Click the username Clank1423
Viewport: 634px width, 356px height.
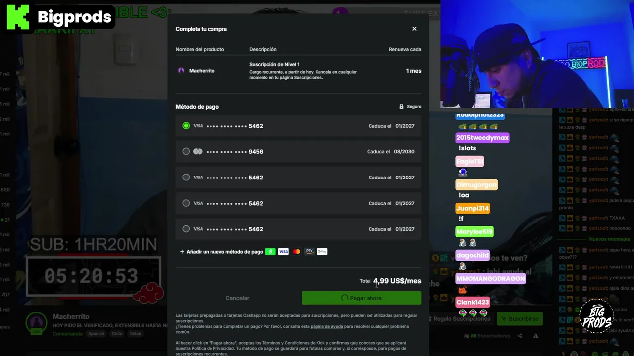473,302
